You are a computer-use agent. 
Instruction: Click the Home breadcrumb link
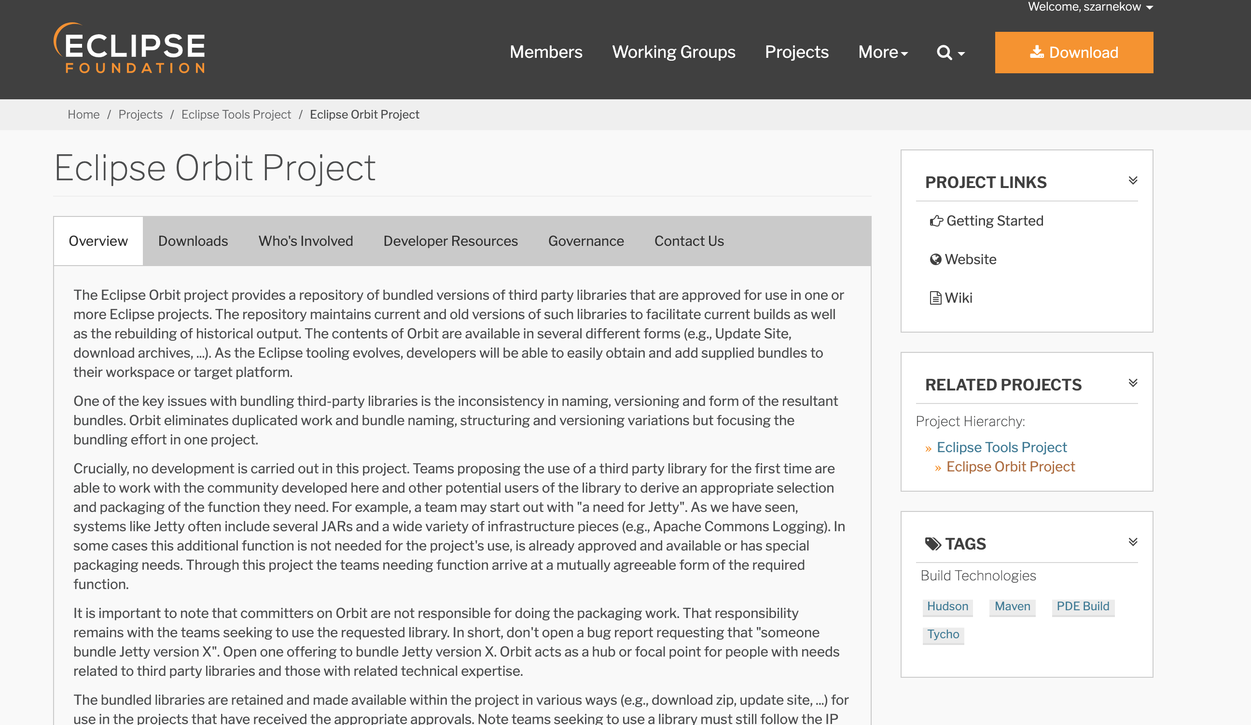(x=83, y=115)
